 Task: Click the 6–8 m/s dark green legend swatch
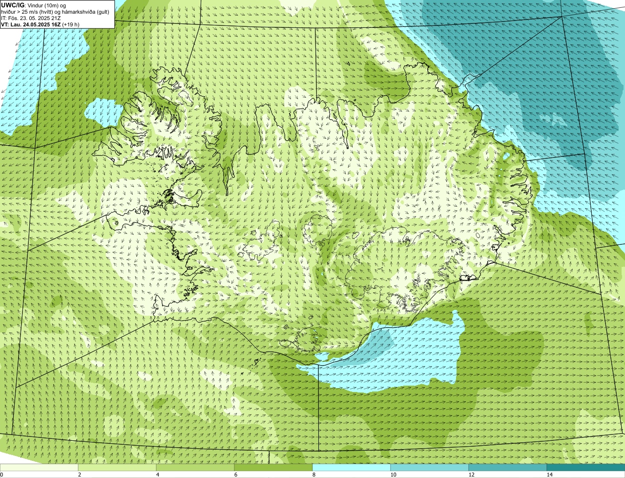click(273, 467)
